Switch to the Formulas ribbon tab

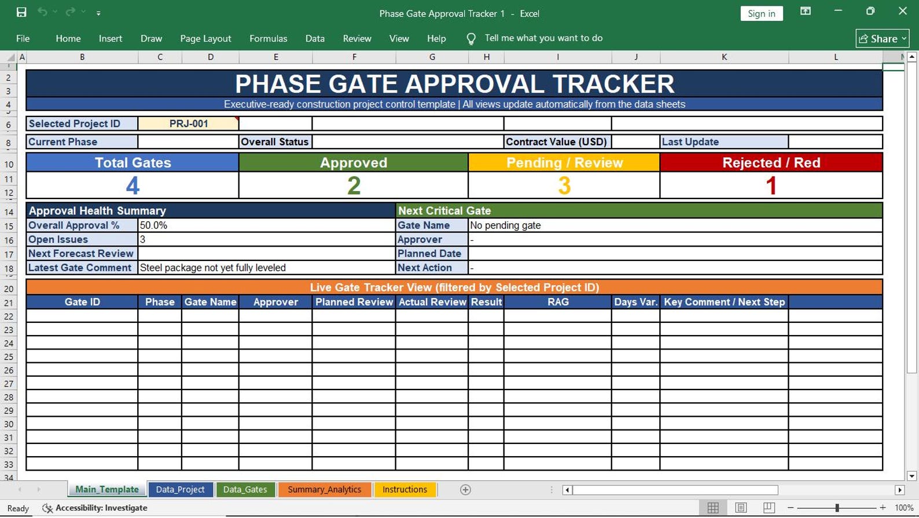[268, 38]
